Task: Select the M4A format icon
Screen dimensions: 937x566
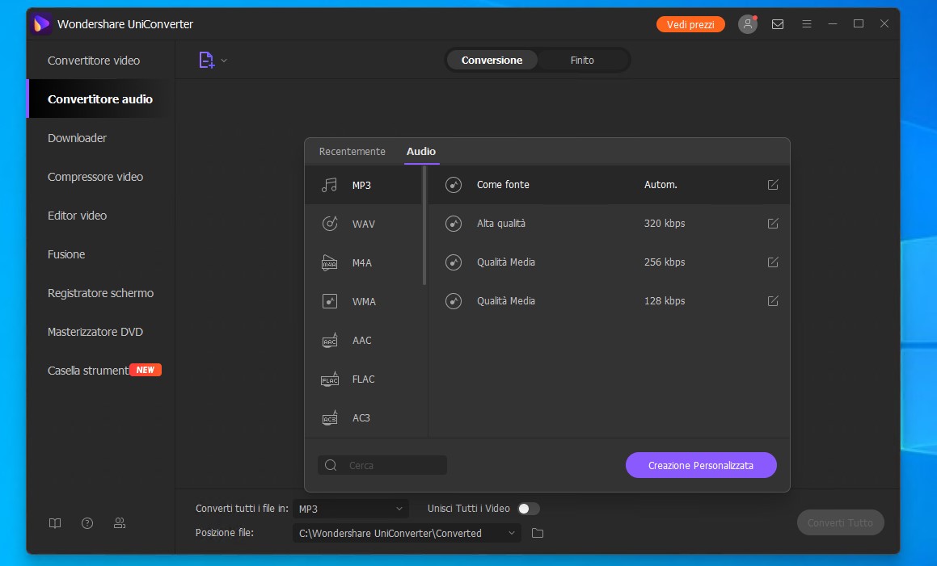Action: pos(329,262)
